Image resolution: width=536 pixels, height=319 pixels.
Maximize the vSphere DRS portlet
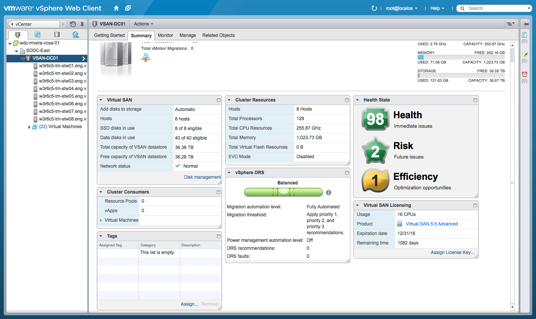coord(347,173)
